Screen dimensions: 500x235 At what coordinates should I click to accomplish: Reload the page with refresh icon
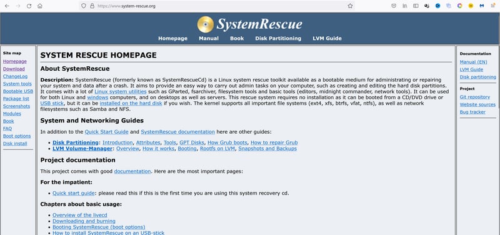[29, 6]
